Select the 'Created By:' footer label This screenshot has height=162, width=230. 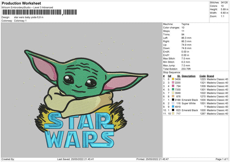8,159
